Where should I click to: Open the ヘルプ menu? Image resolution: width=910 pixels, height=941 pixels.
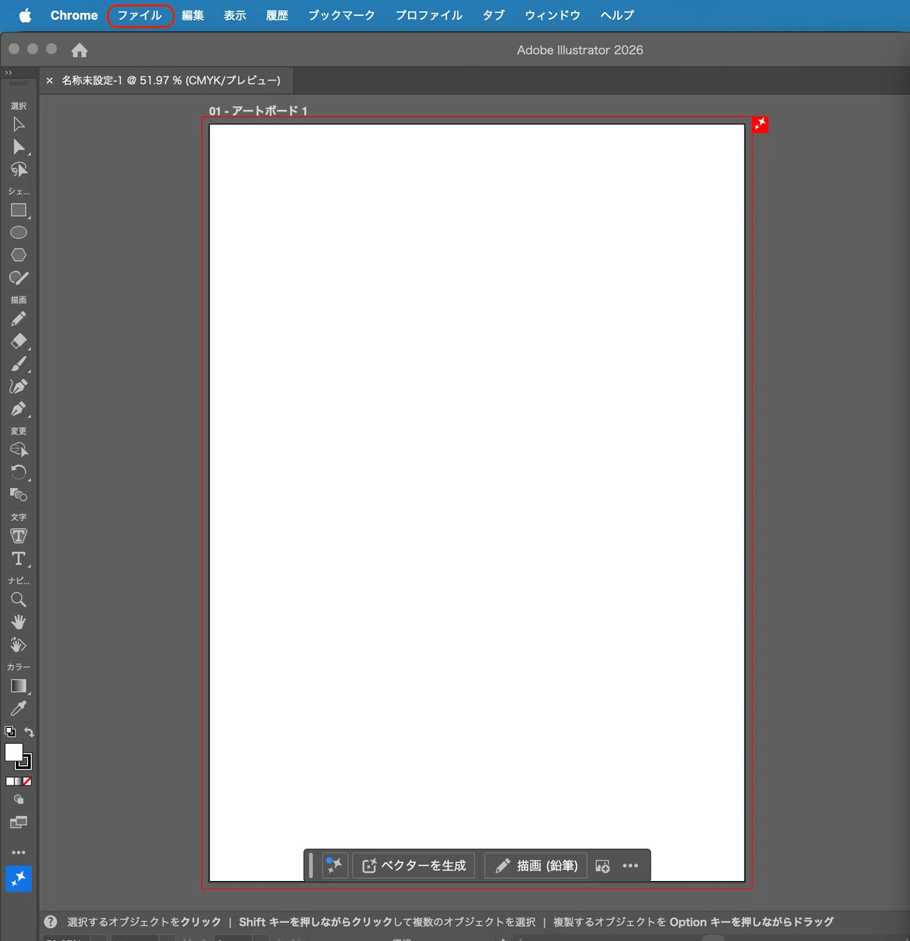coord(617,15)
